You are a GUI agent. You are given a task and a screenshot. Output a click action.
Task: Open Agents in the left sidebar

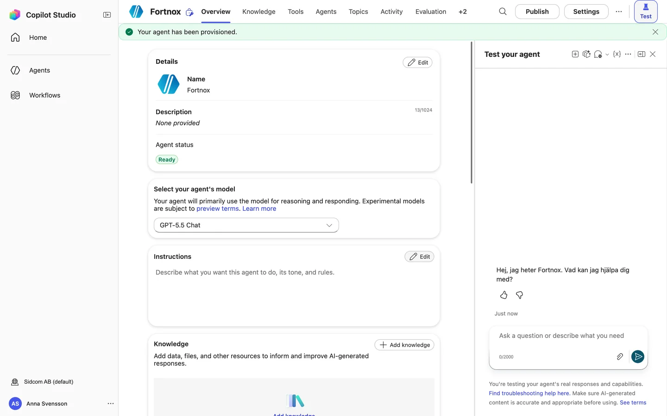point(59,70)
